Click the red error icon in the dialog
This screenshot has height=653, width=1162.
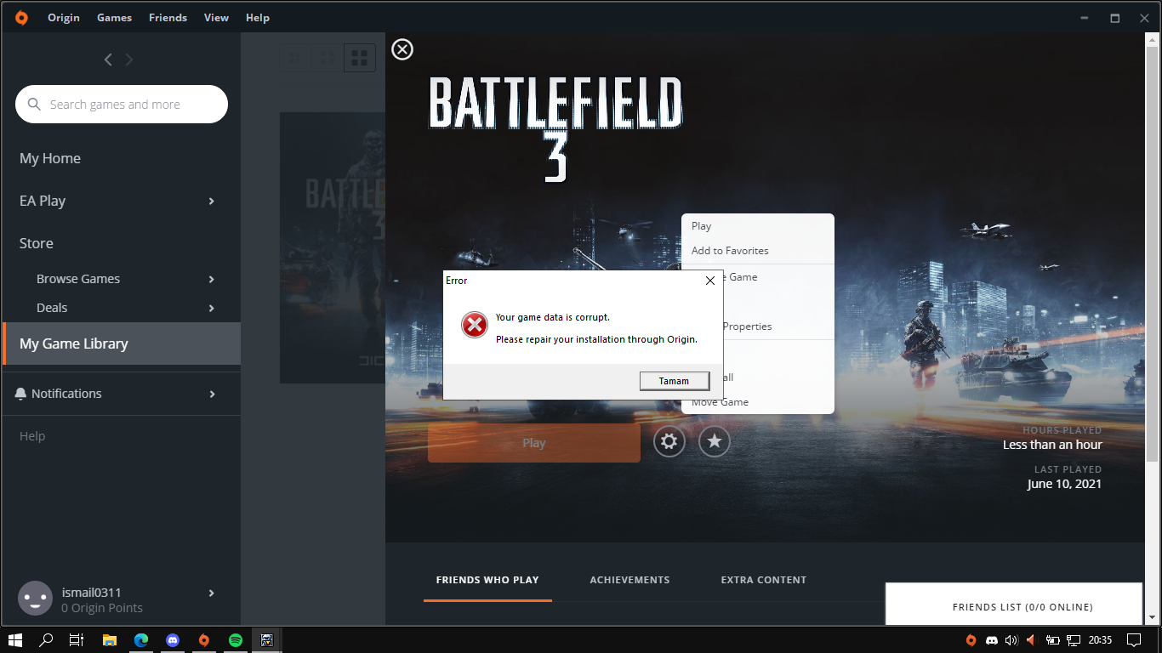click(x=475, y=324)
